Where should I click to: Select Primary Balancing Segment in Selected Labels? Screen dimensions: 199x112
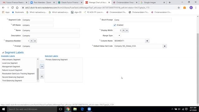[x=57, y=59]
